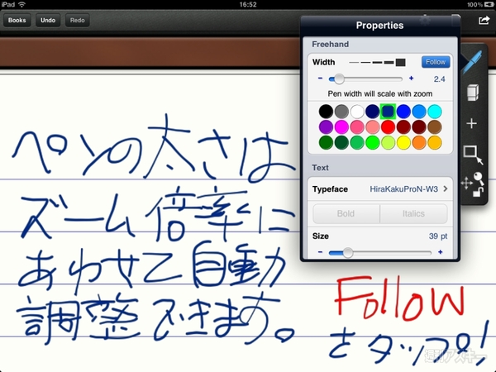Activate the pan and zoom lock tool
Image resolution: width=496 pixels, height=372 pixels.
point(473,184)
